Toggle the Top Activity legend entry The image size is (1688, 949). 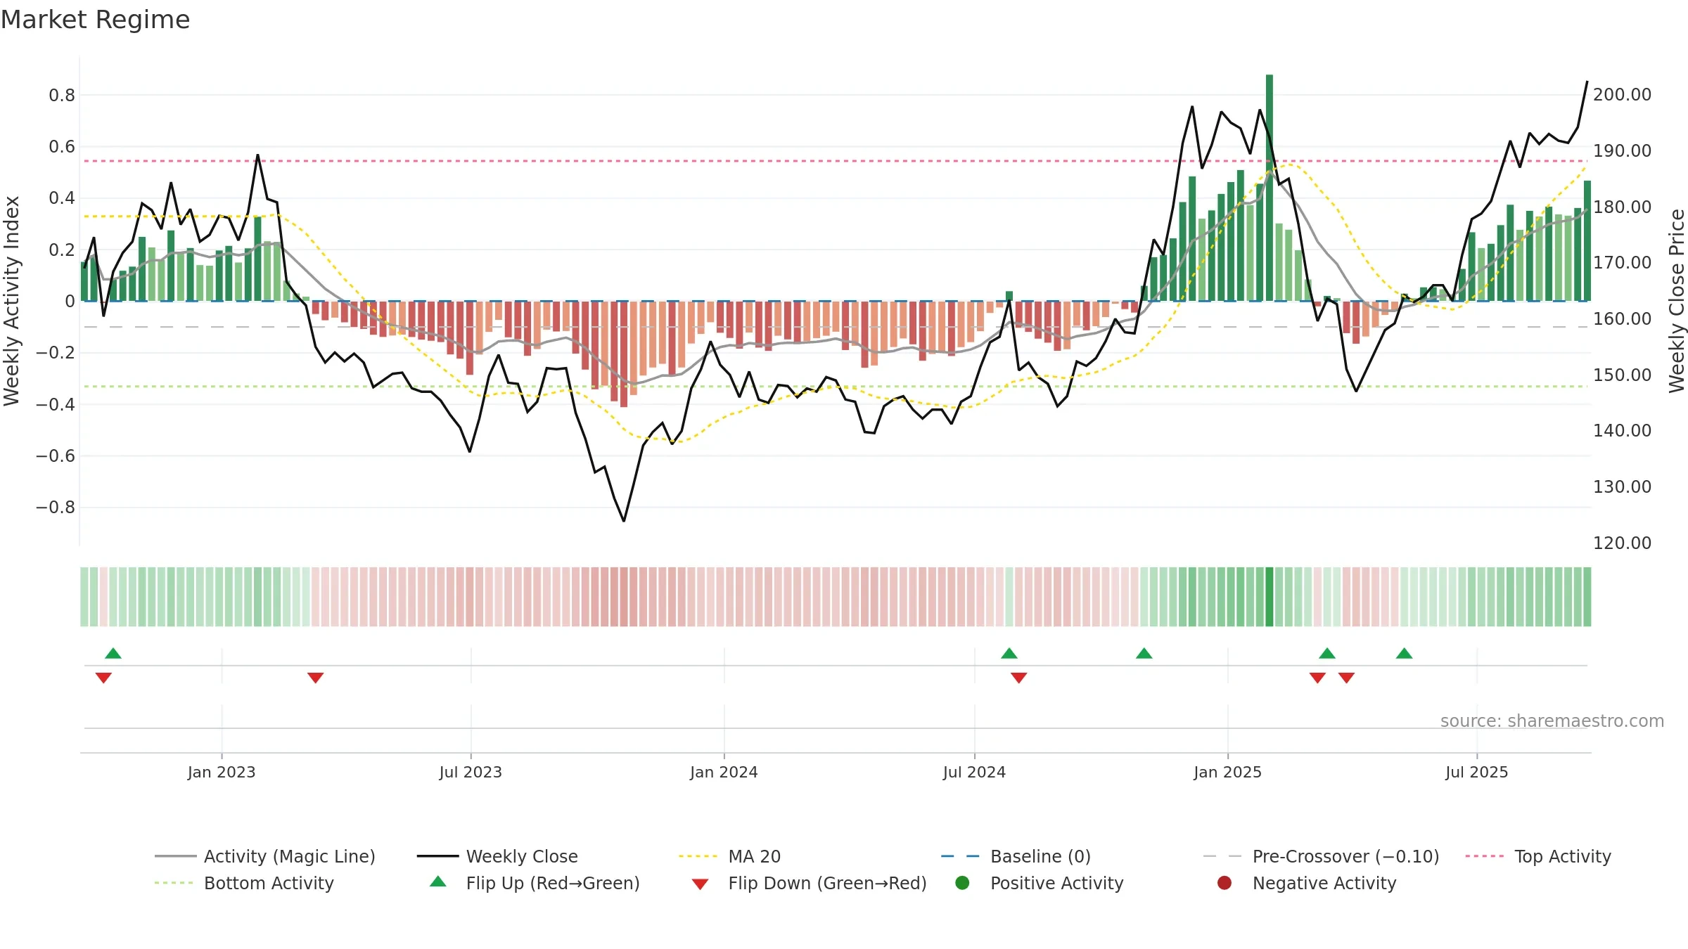pyautogui.click(x=1538, y=856)
